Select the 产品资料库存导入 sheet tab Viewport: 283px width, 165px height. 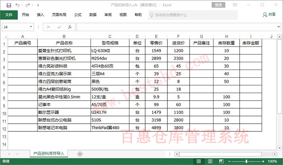[49, 154]
